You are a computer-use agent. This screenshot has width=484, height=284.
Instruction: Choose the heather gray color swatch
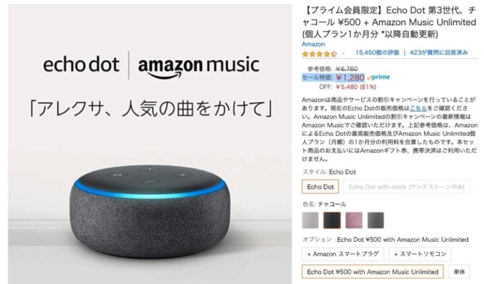[376, 220]
